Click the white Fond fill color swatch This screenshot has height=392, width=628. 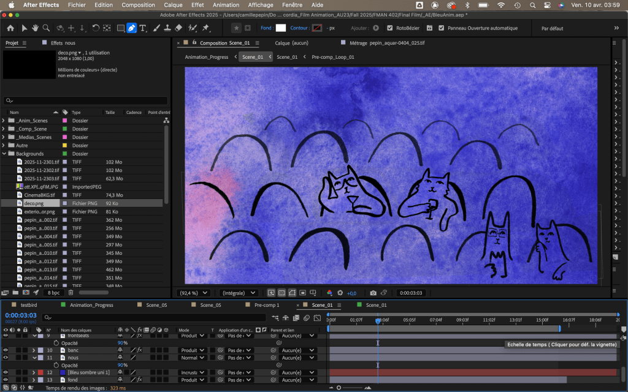281,28
